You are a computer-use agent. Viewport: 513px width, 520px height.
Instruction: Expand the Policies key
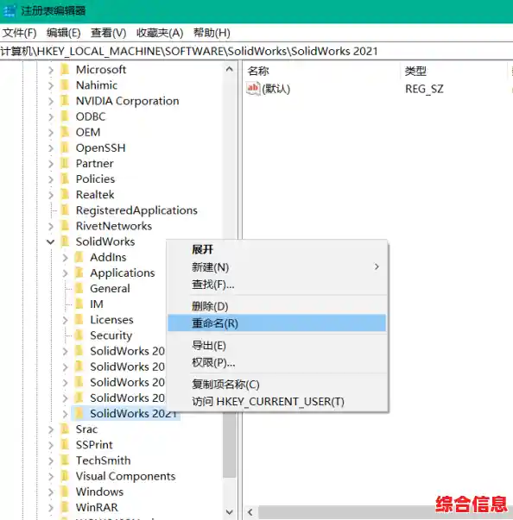coord(51,179)
